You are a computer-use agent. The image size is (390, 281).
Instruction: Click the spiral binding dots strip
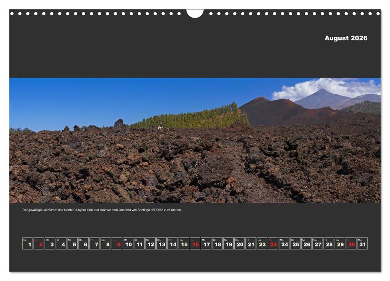point(115,14)
